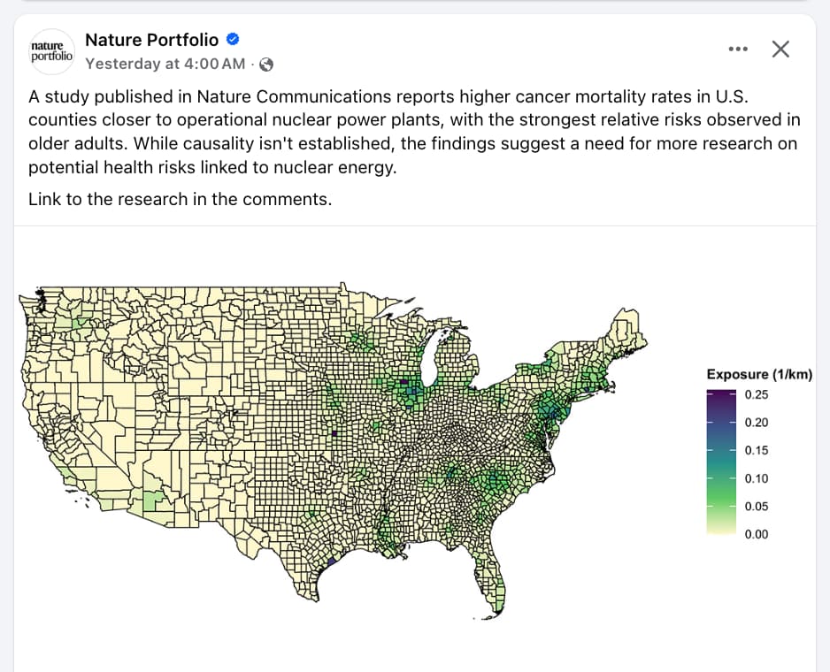Click the Nature Portfolio profile logo
This screenshot has height=672, width=830.
coord(50,50)
